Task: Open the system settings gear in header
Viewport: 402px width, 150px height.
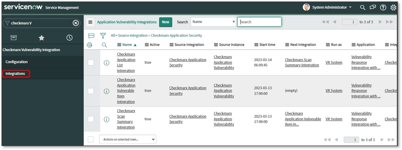Action: point(393,7)
